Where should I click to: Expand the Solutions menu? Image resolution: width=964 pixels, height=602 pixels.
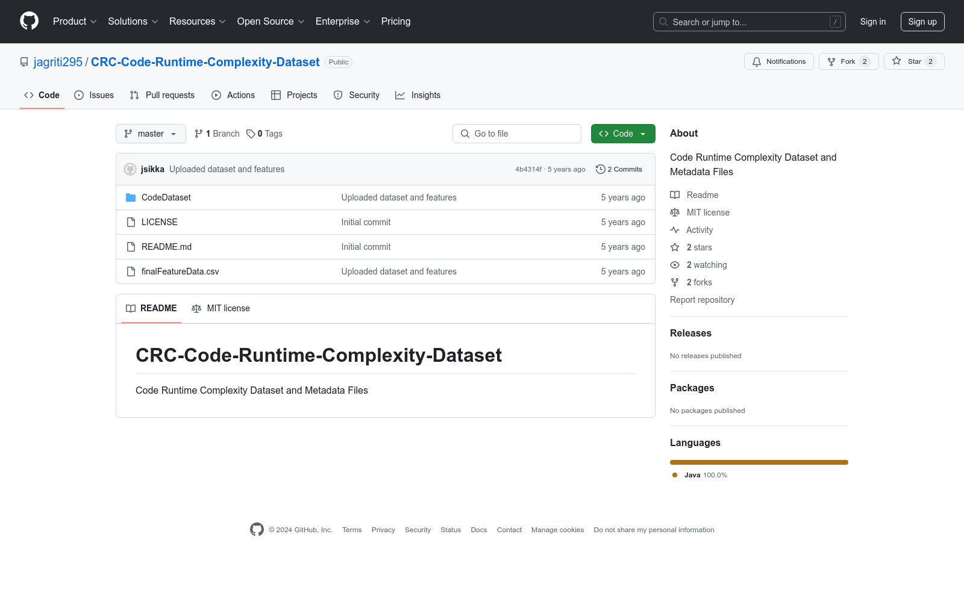133,21
